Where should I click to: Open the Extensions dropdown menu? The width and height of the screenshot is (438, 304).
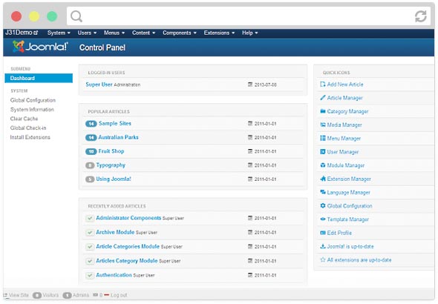(x=219, y=33)
